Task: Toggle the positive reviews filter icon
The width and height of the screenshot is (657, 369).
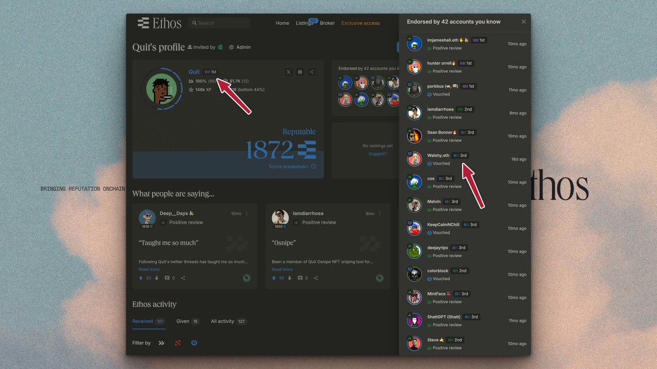Action: coord(162,343)
